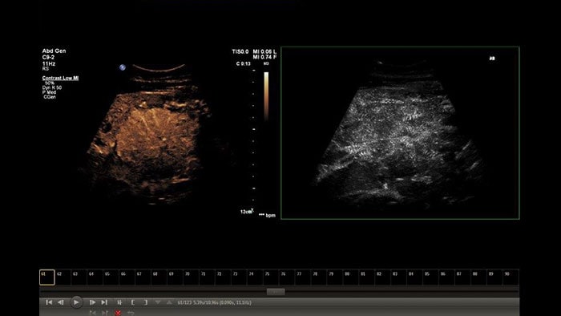This screenshot has height=316, width=561.
Task: Select frame thumbnail 65
Action: (111, 278)
